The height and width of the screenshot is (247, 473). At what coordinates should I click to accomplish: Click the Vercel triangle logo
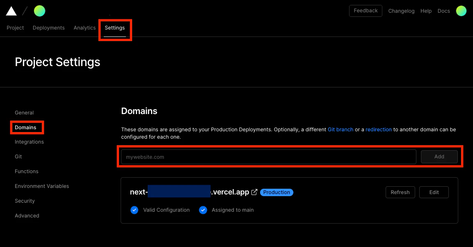(11, 11)
